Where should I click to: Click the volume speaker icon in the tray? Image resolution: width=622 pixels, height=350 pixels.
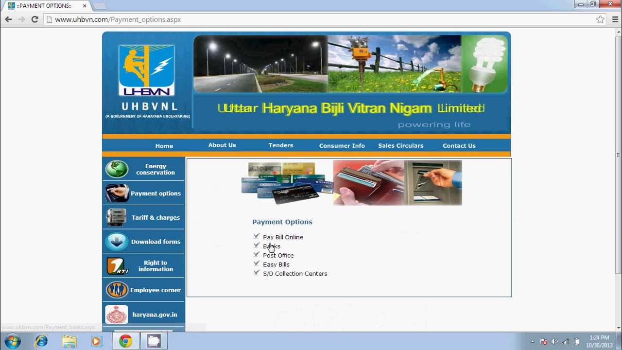click(554, 342)
